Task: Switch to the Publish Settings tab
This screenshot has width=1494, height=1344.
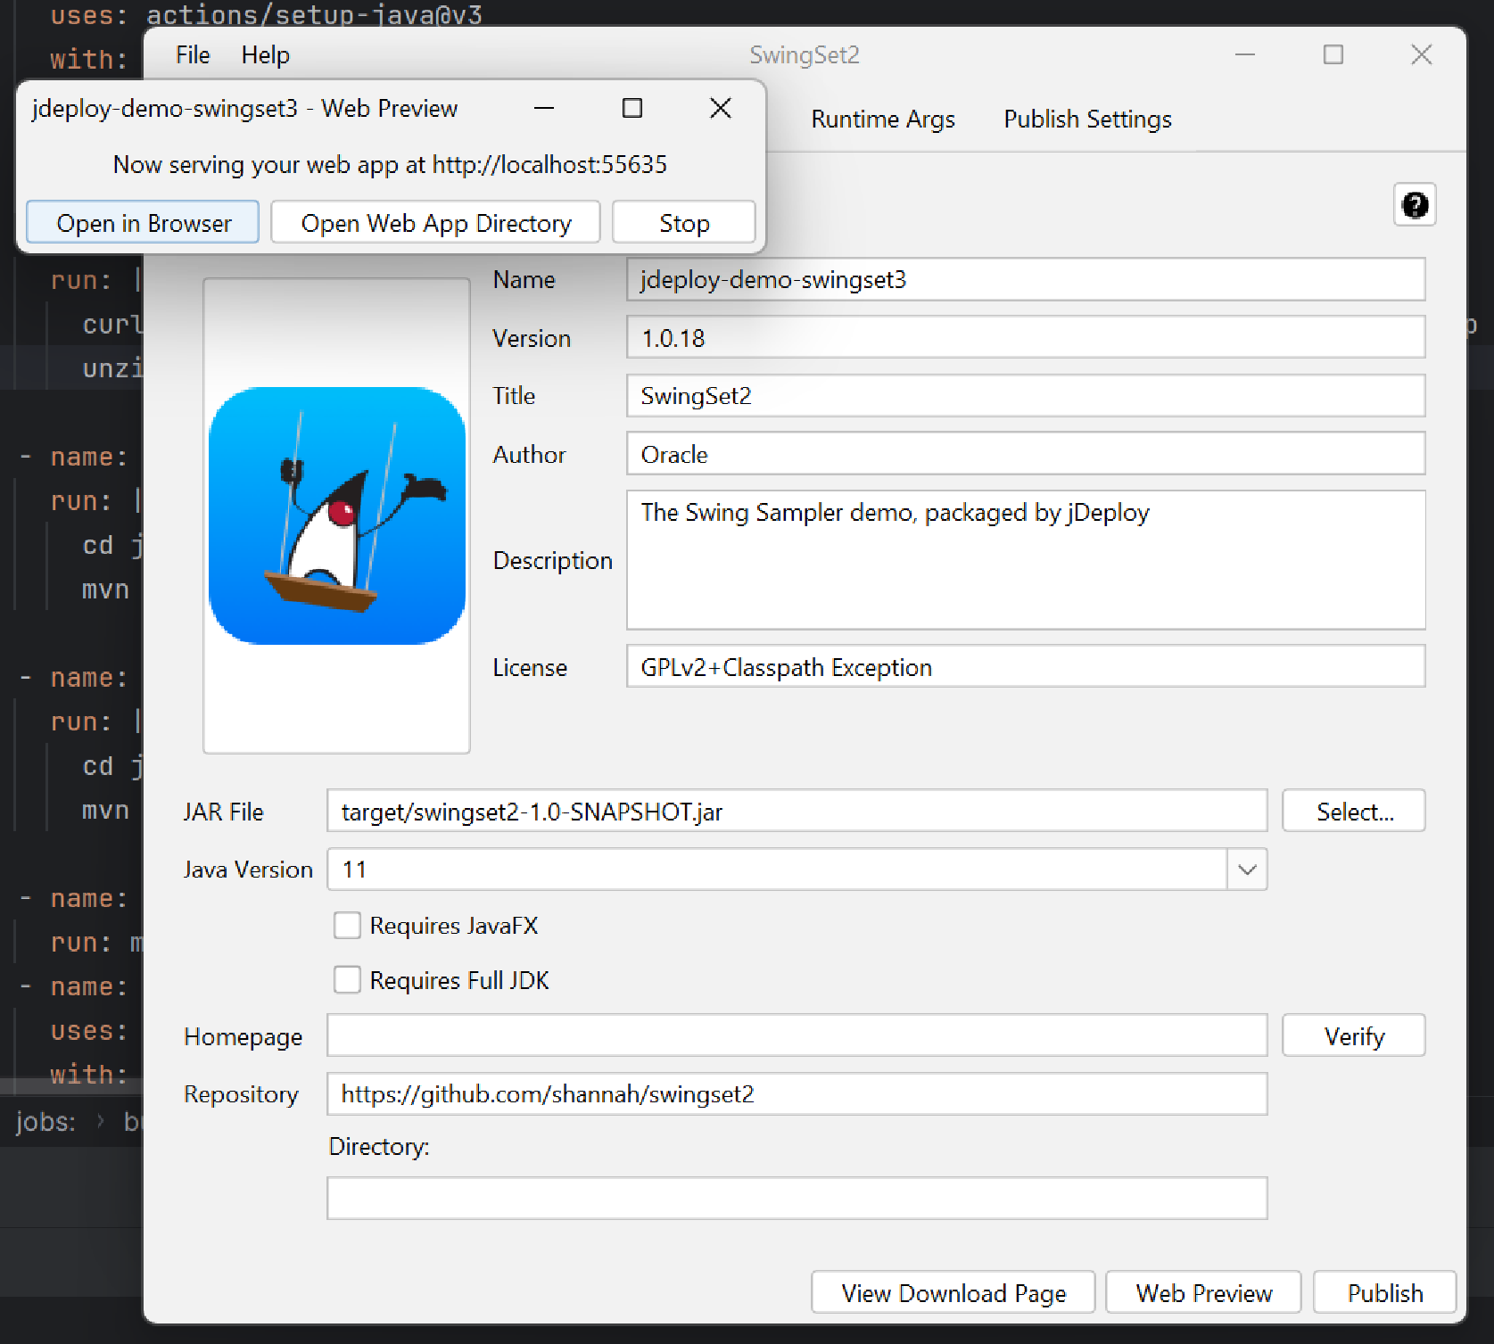Action: [x=1087, y=119]
